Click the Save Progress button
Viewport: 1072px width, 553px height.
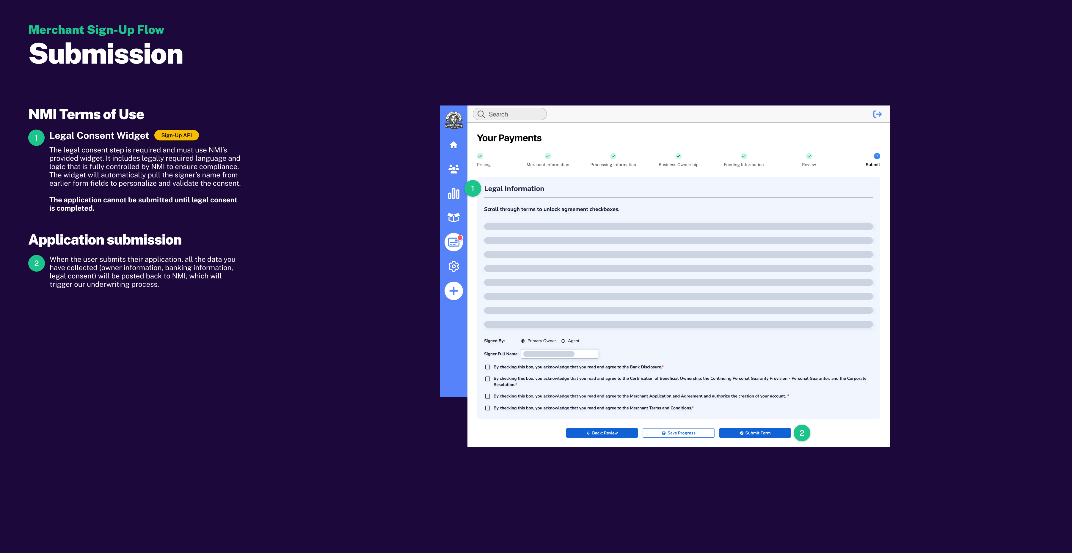[678, 433]
